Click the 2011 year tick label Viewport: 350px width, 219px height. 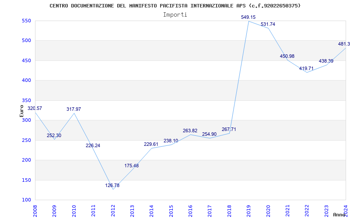click(93, 211)
